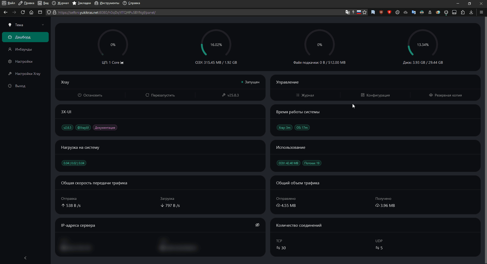The image size is (487, 264).
Task: Open Конфигурация in the Управление panel
Action: pyautogui.click(x=375, y=95)
